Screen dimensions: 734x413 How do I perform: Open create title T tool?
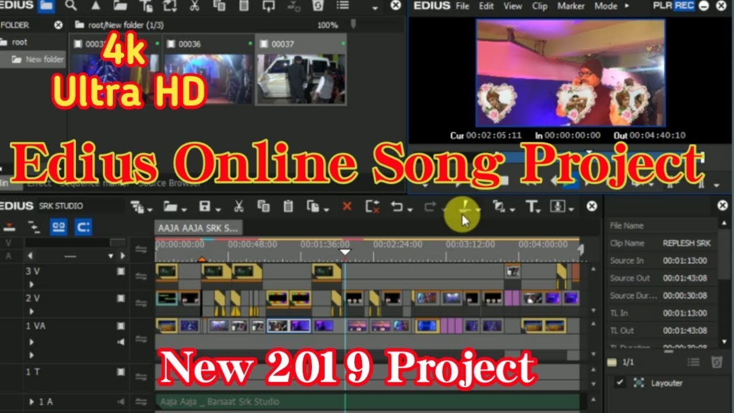point(531,206)
